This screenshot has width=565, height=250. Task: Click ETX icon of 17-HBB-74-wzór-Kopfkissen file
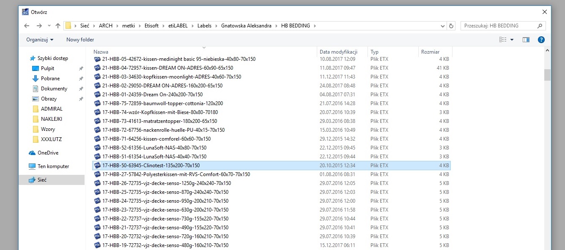(x=97, y=112)
